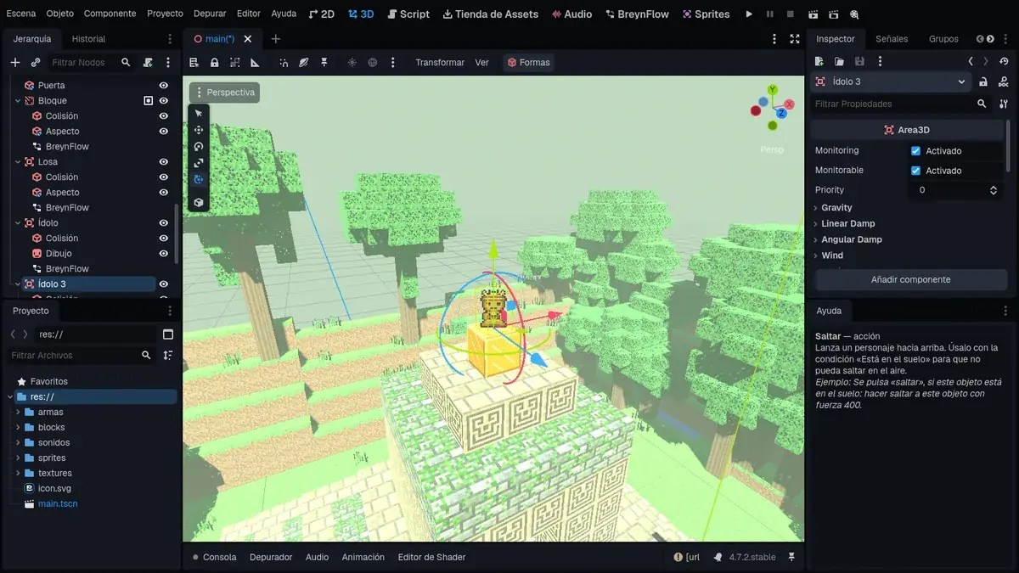Click the globe environment icon in the viewport toolbar
The image size is (1019, 573).
372,62
